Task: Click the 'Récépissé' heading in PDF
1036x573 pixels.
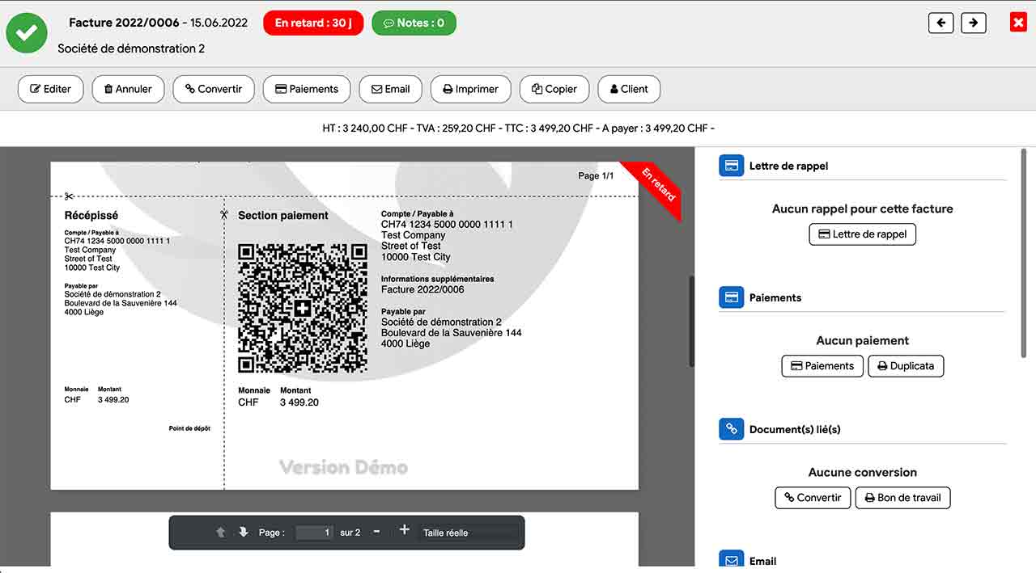Action: [91, 216]
